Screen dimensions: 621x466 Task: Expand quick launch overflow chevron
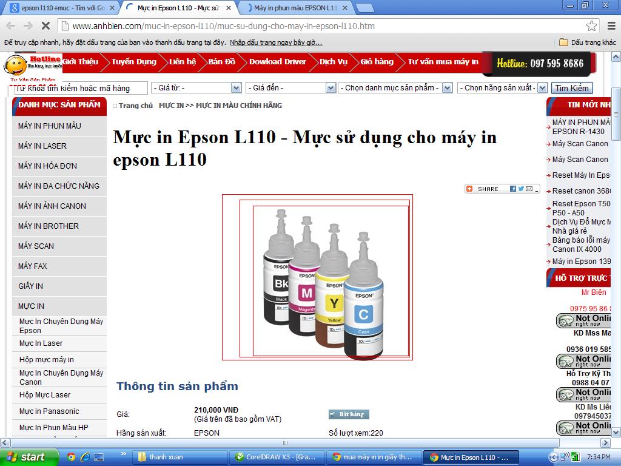123,454
